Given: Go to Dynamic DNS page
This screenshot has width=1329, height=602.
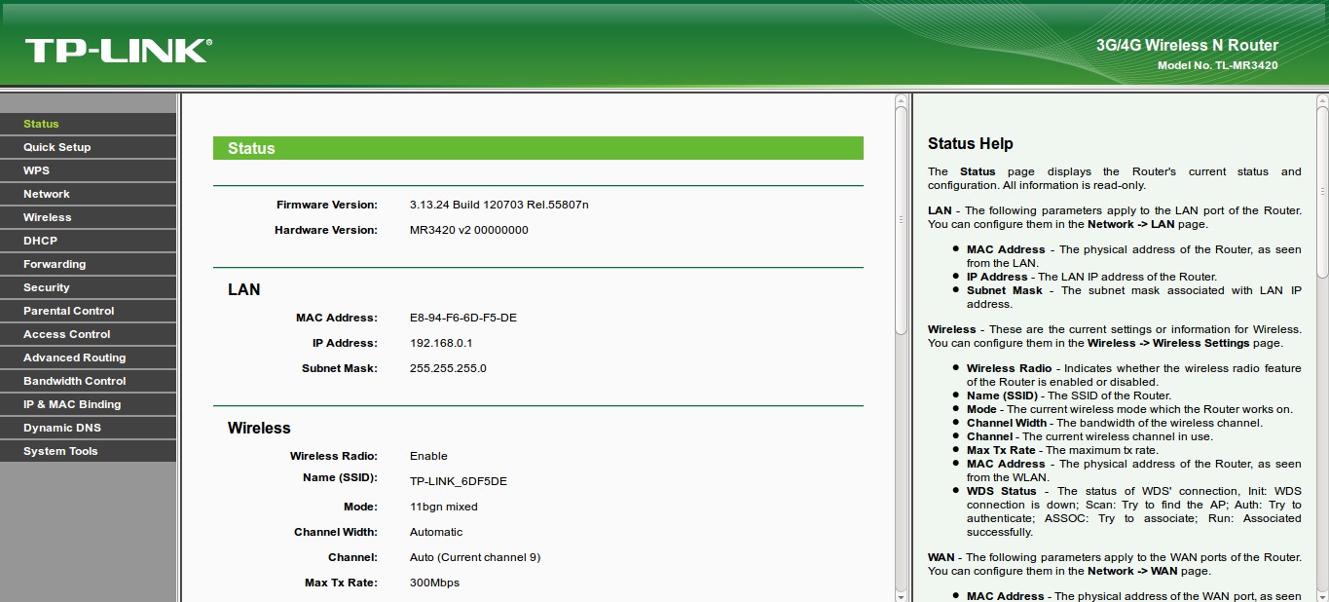Looking at the screenshot, I should [88, 428].
